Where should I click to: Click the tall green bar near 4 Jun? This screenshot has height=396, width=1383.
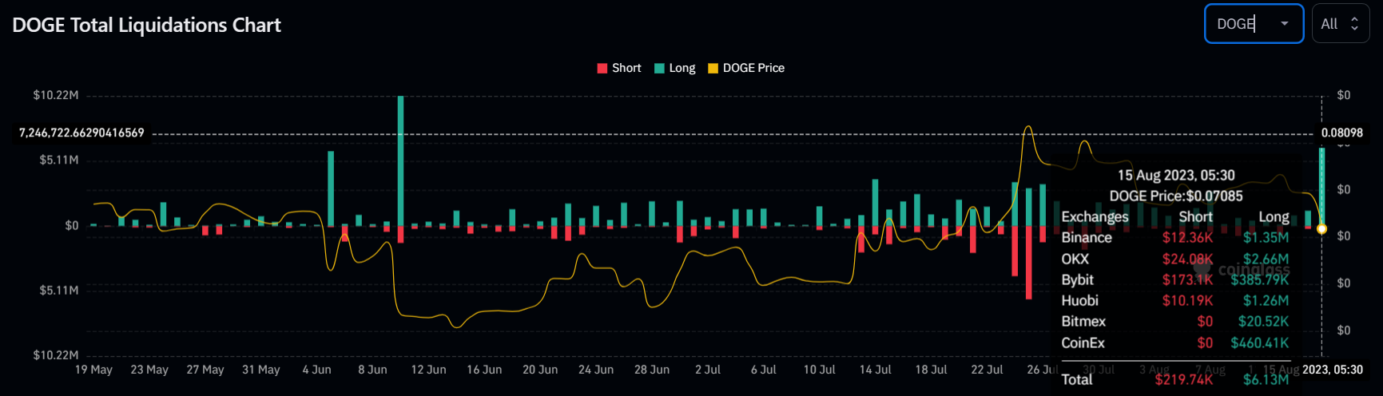click(331, 188)
